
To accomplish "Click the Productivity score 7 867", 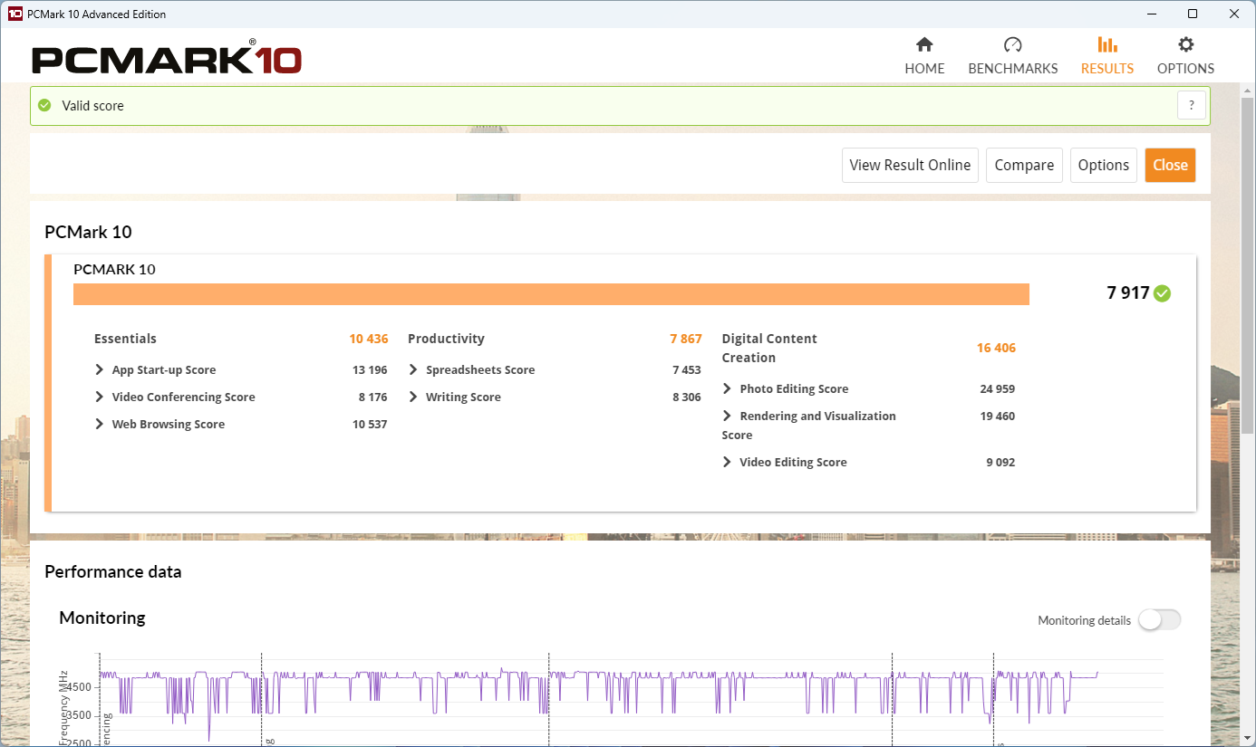I will pos(686,339).
